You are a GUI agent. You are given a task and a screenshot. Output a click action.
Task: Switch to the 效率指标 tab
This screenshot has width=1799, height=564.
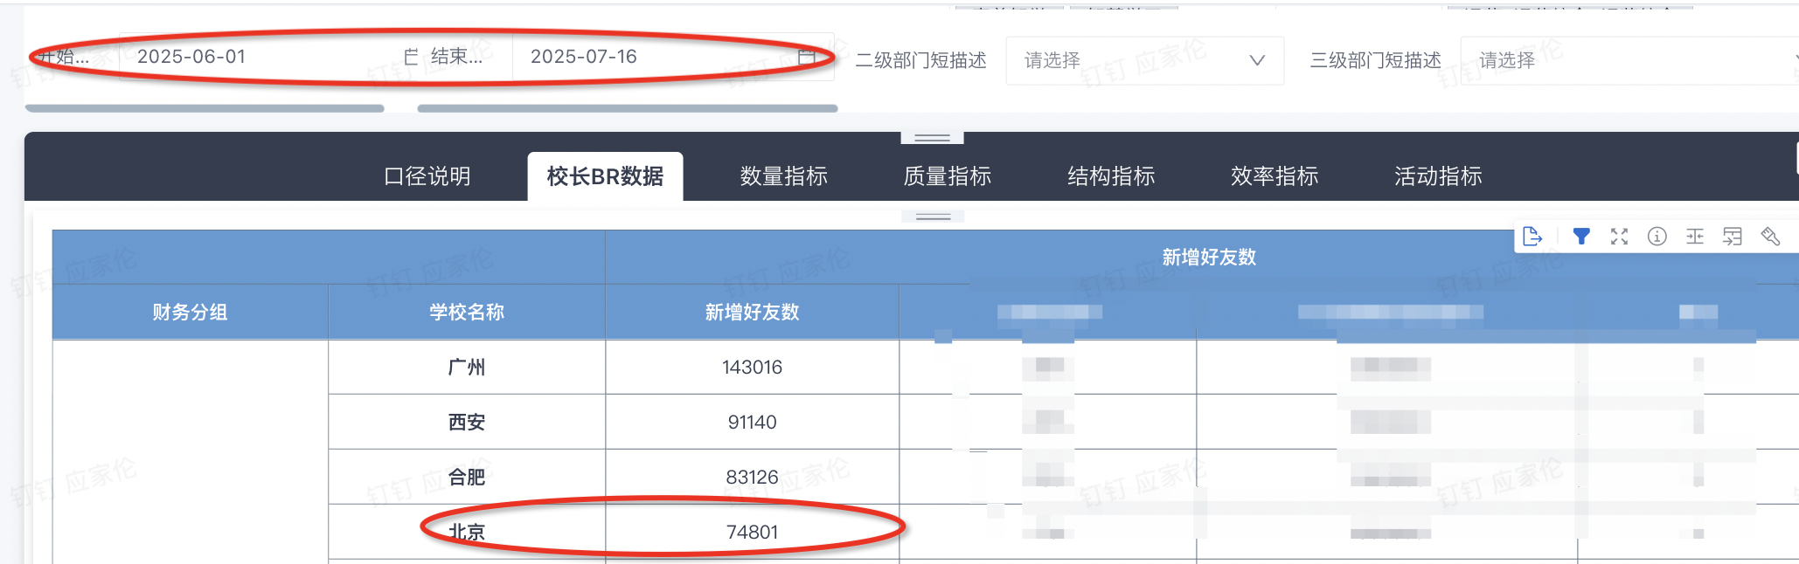tap(1275, 176)
